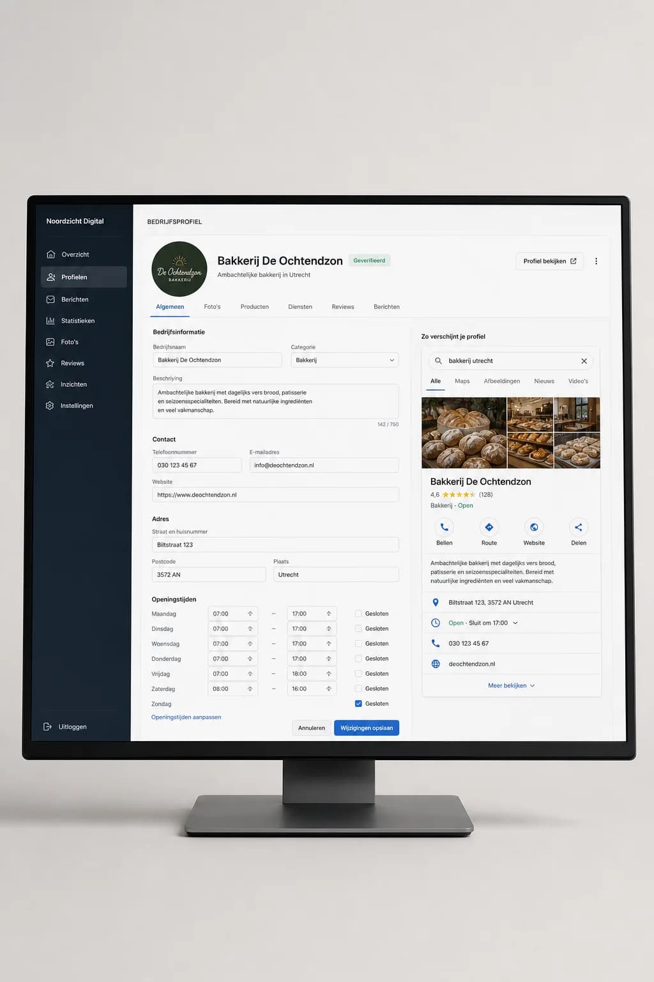Open Reviews star icon in sidebar
This screenshot has height=982, width=654.
(x=50, y=363)
